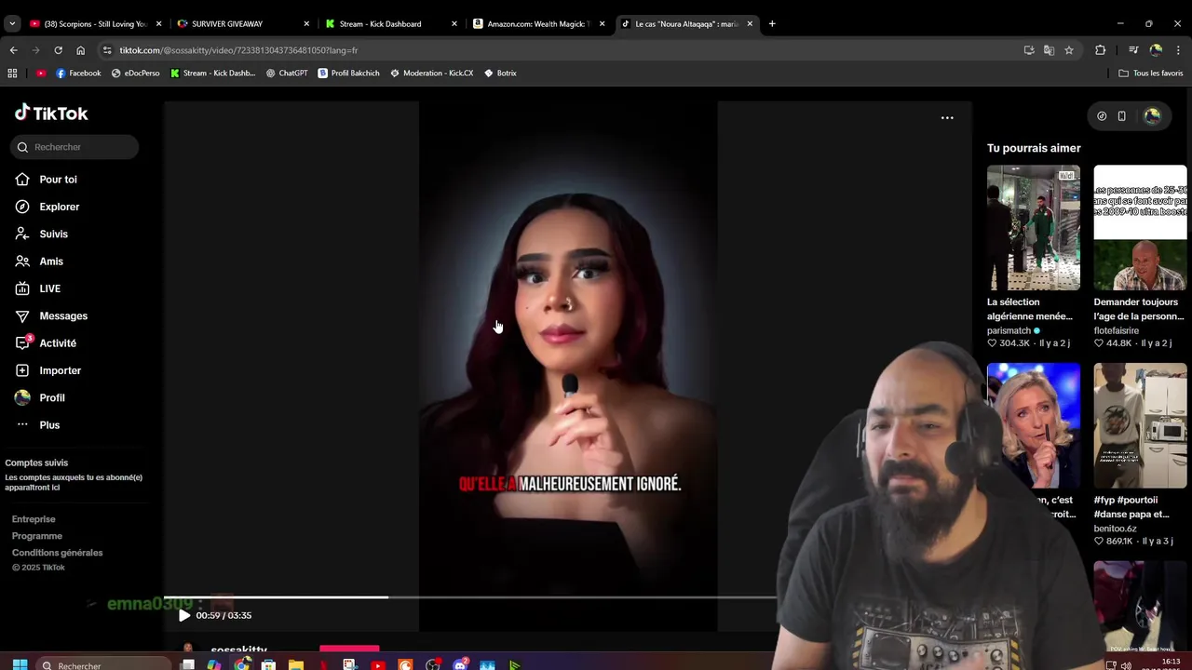Open Microsoft Store from the taskbar

click(268, 665)
